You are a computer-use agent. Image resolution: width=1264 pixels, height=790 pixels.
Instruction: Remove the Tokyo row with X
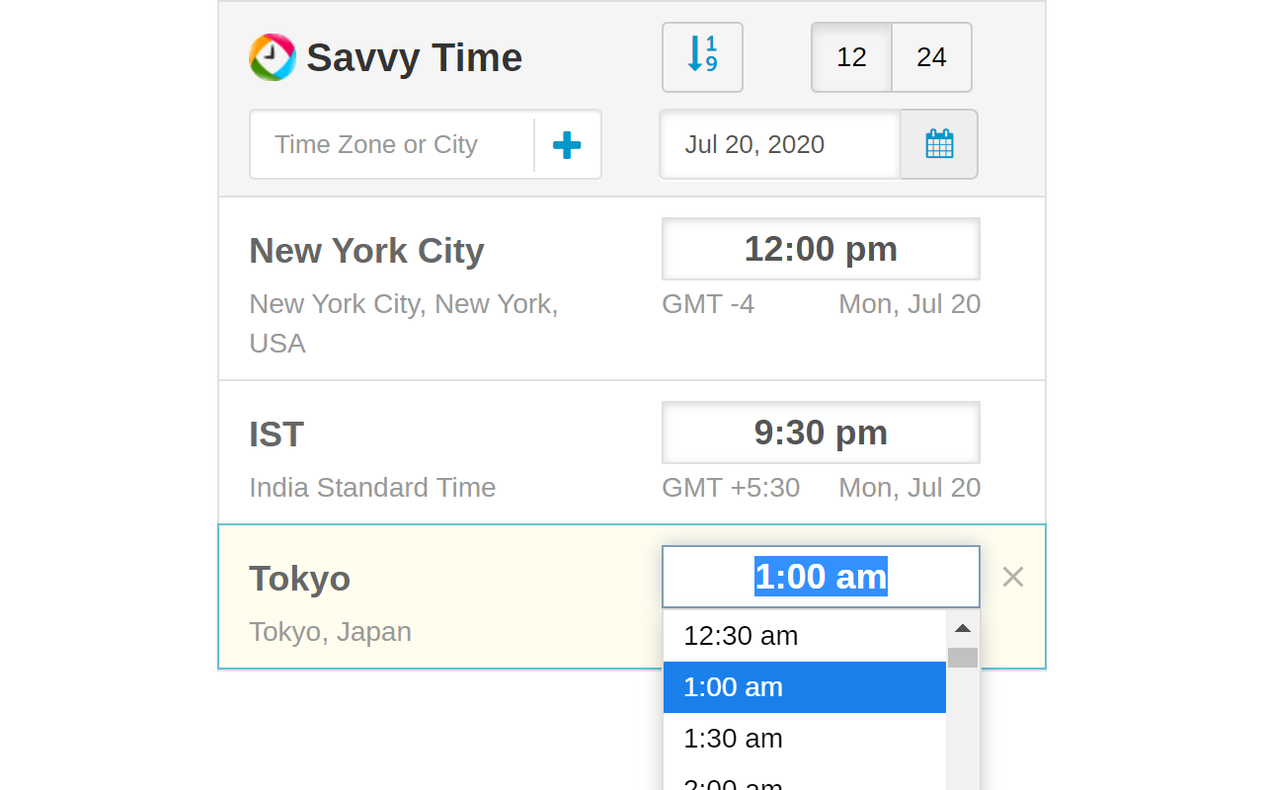(1012, 577)
